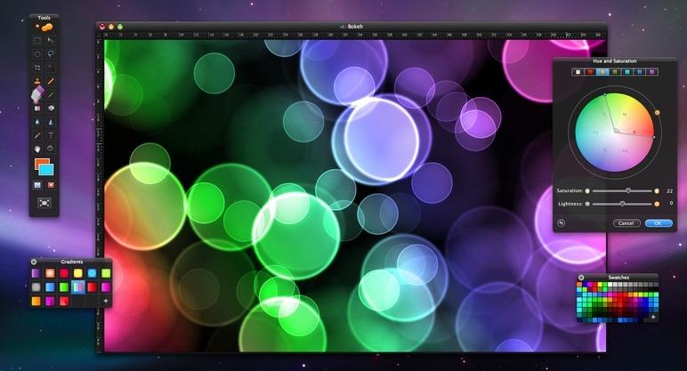This screenshot has height=371, width=687.
Task: Select the Type tool
Action: tap(51, 134)
